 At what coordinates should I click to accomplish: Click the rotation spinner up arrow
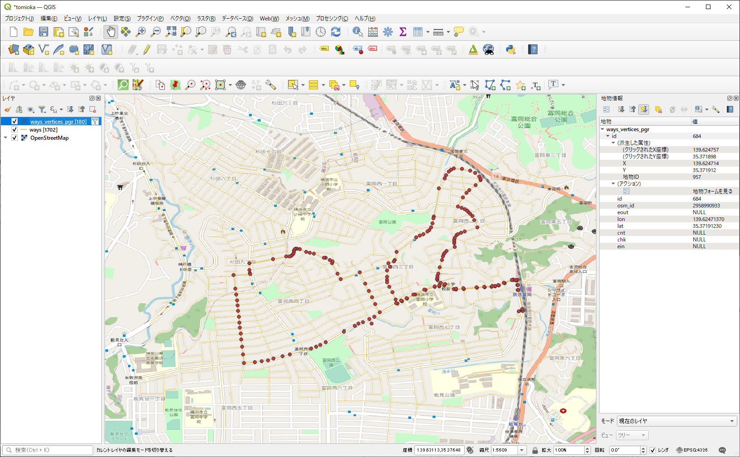(643, 448)
